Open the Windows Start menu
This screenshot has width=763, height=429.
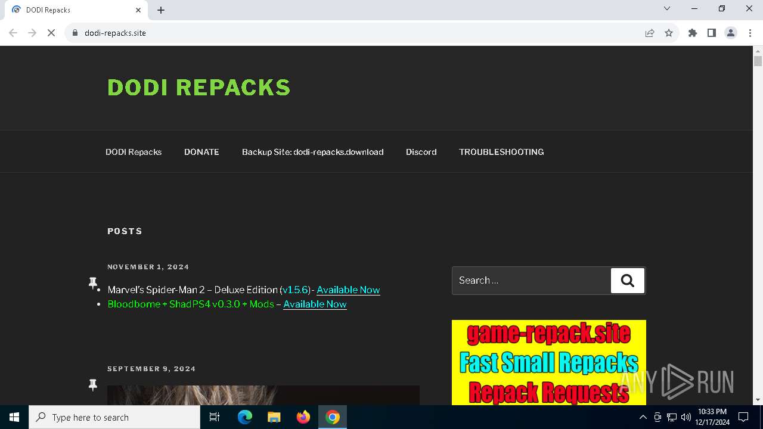tap(14, 417)
